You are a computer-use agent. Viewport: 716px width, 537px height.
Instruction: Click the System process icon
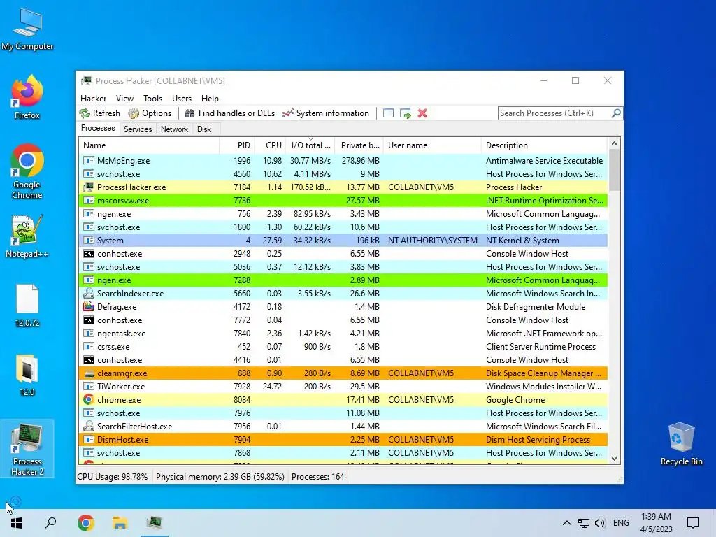89,241
